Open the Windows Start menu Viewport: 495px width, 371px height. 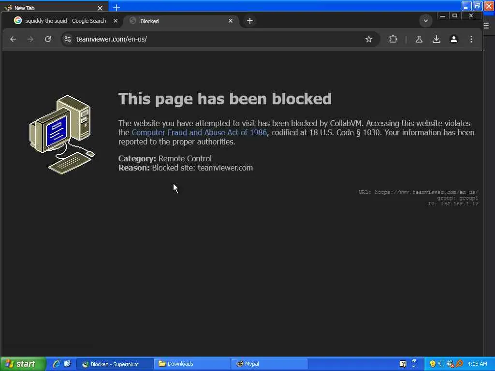click(x=23, y=364)
